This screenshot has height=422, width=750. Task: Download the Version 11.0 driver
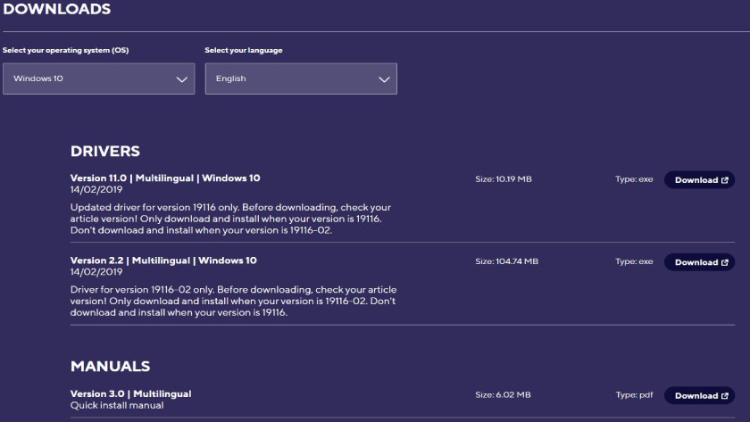point(697,180)
